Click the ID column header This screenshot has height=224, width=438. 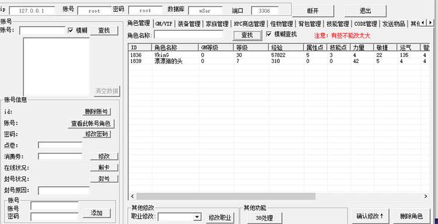click(x=140, y=48)
